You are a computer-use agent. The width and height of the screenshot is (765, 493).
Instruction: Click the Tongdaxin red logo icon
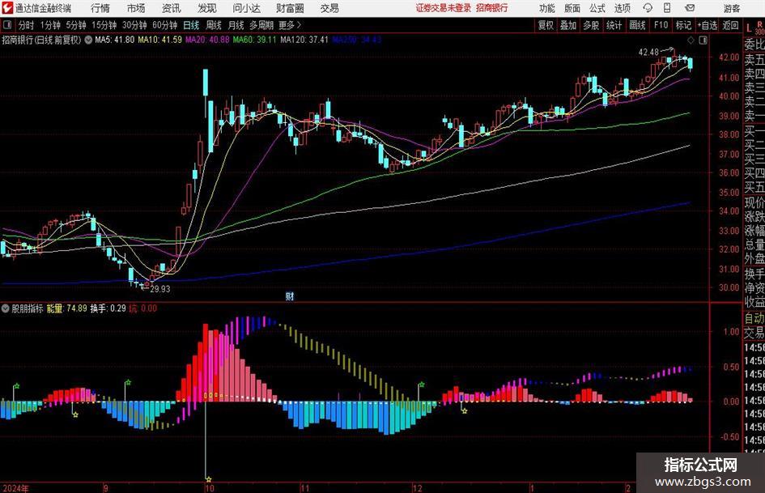[x=6, y=8]
